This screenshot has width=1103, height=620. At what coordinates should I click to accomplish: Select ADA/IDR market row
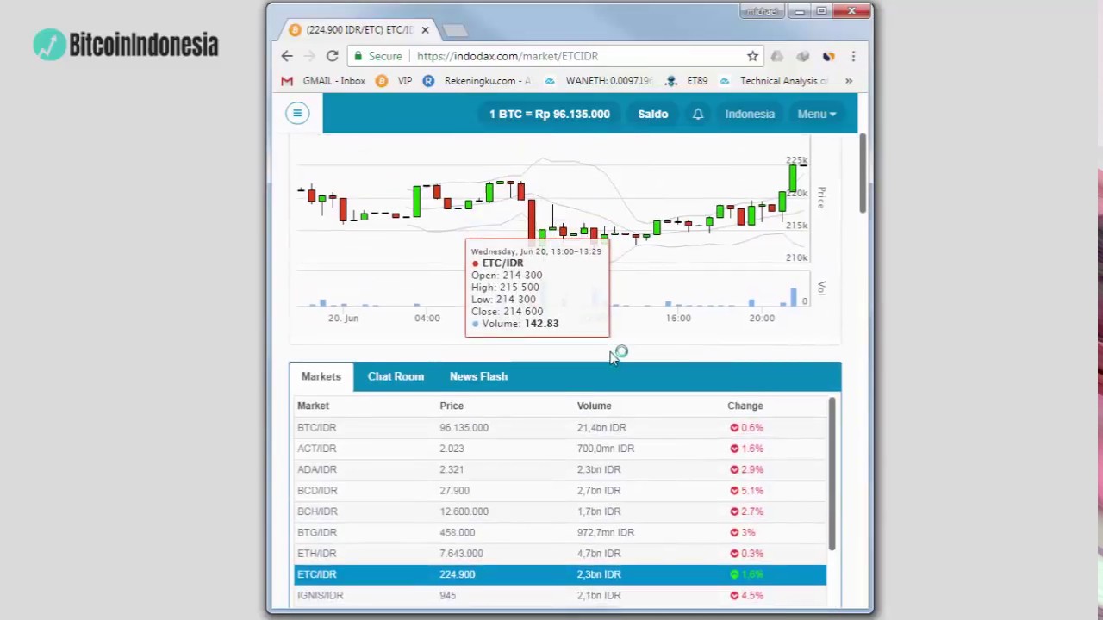559,469
